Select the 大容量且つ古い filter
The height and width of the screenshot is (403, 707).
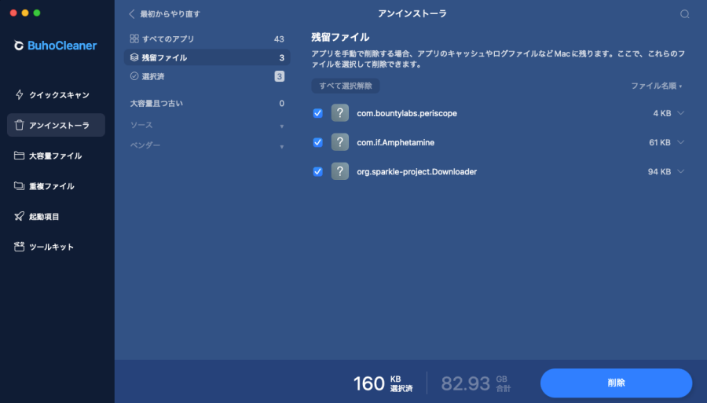[207, 103]
